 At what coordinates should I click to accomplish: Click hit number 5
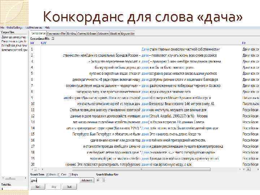[32, 73]
